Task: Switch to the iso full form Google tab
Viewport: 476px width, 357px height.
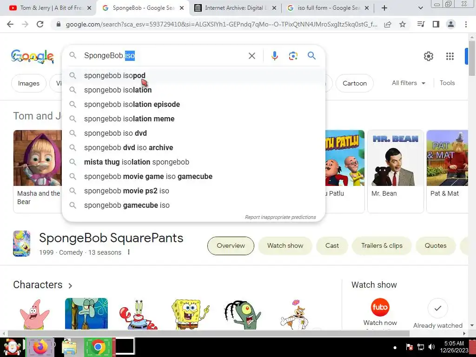Action: pos(328,8)
